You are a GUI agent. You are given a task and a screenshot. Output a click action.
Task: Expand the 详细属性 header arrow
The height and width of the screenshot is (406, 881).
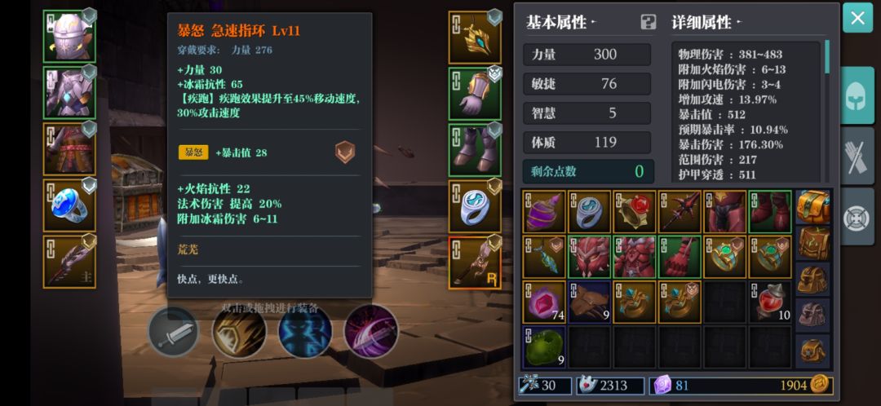[739, 23]
